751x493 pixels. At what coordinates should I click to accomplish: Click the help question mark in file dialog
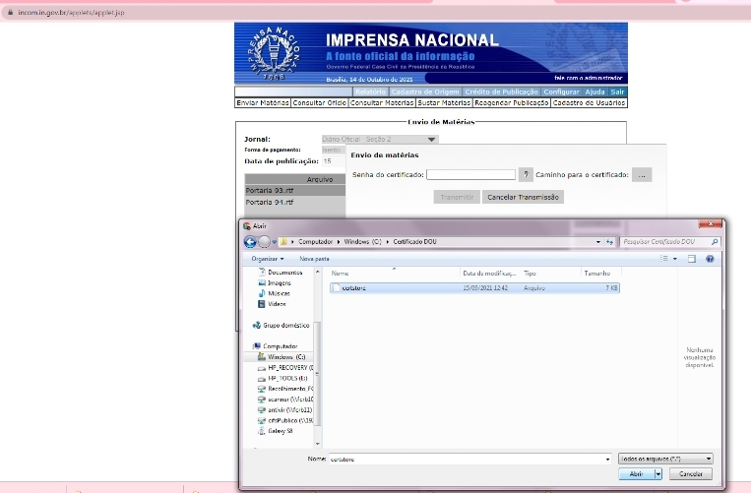click(710, 258)
